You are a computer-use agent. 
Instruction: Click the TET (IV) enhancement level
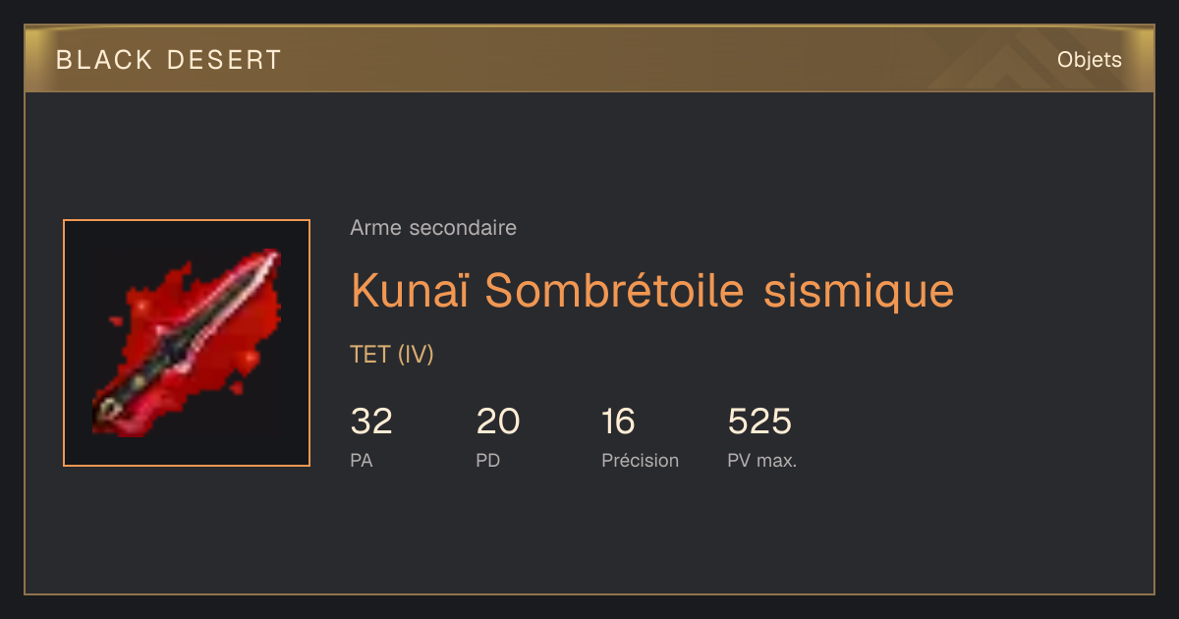point(392,355)
